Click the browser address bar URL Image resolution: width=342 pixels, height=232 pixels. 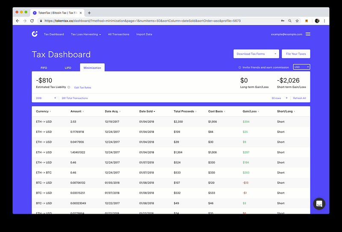pos(142,21)
